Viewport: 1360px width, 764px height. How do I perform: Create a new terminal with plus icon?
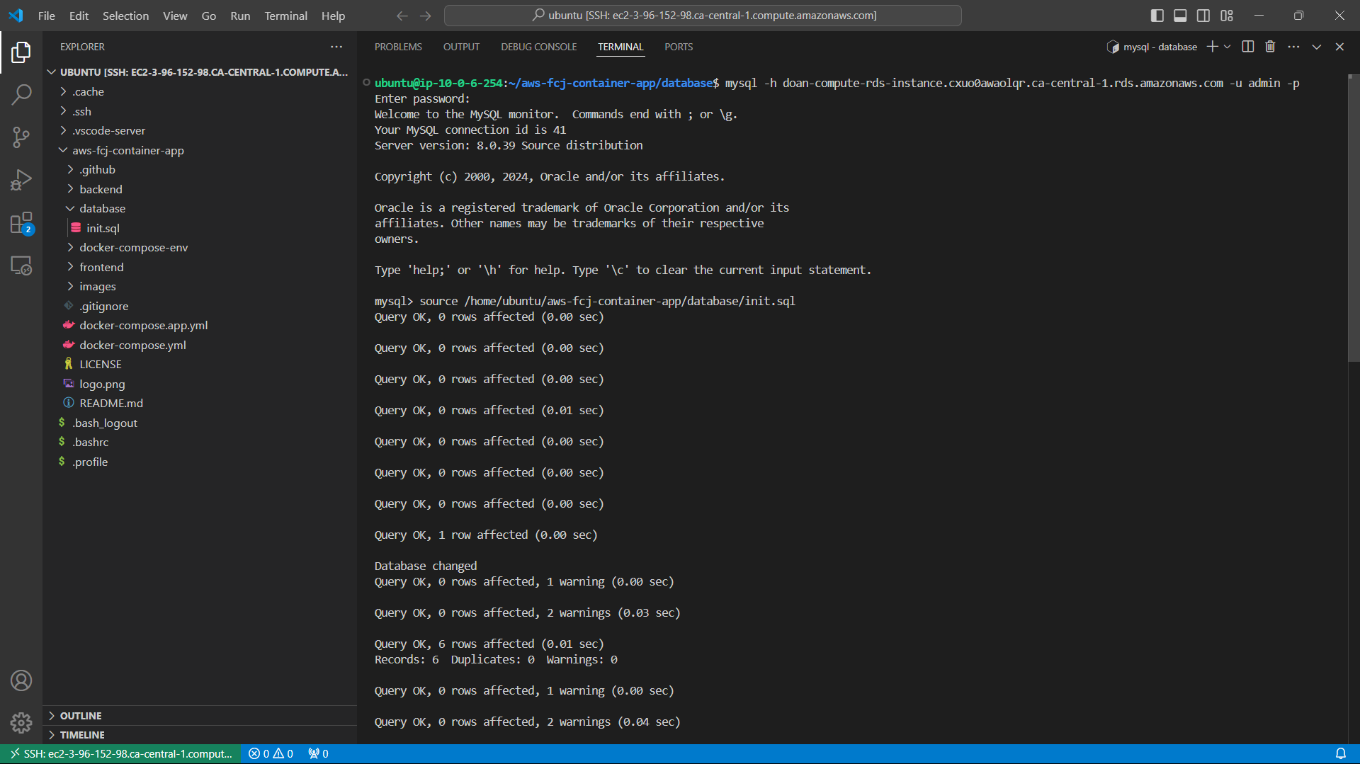click(x=1212, y=47)
